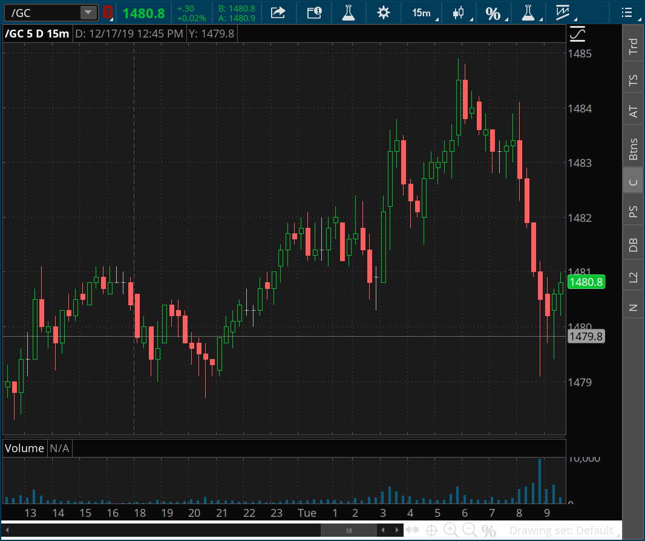
Task: Open the candlestick chart style menu
Action: pos(462,13)
